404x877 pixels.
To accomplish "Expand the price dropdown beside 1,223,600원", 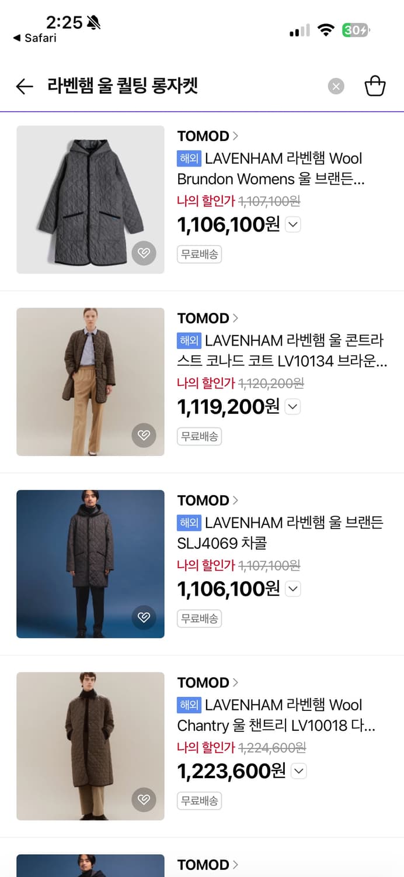I will [x=298, y=771].
